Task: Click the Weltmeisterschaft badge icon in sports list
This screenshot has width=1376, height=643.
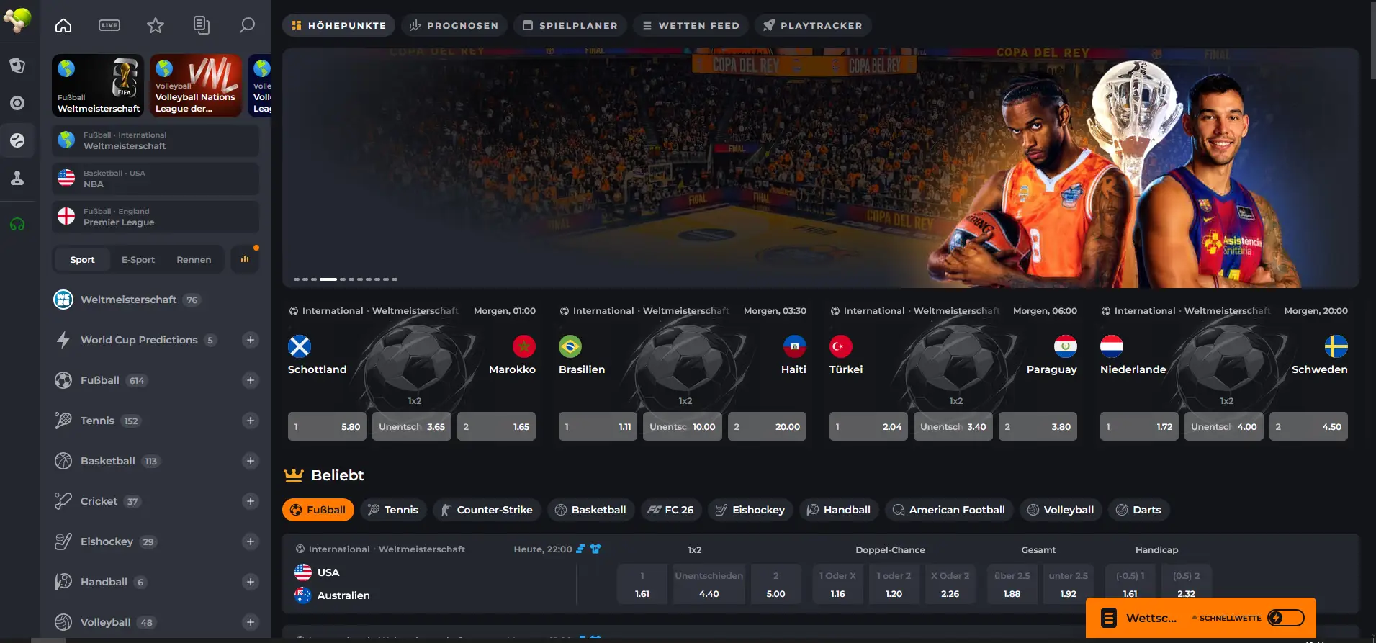Action: [x=63, y=300]
